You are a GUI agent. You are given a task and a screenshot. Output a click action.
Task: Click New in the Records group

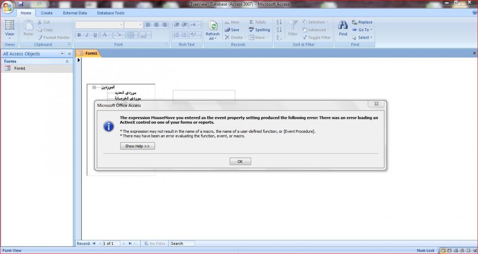(x=231, y=22)
